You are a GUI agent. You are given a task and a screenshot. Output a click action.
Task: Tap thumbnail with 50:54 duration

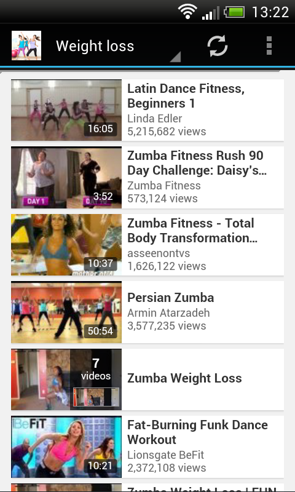[x=66, y=312]
